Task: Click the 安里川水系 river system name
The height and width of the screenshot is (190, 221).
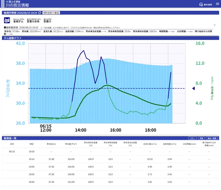Action: click(x=33, y=22)
